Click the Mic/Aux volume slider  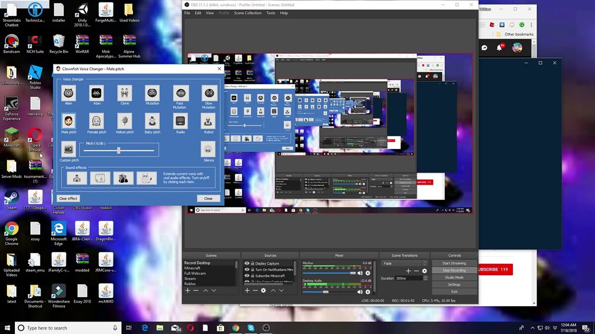point(329,273)
